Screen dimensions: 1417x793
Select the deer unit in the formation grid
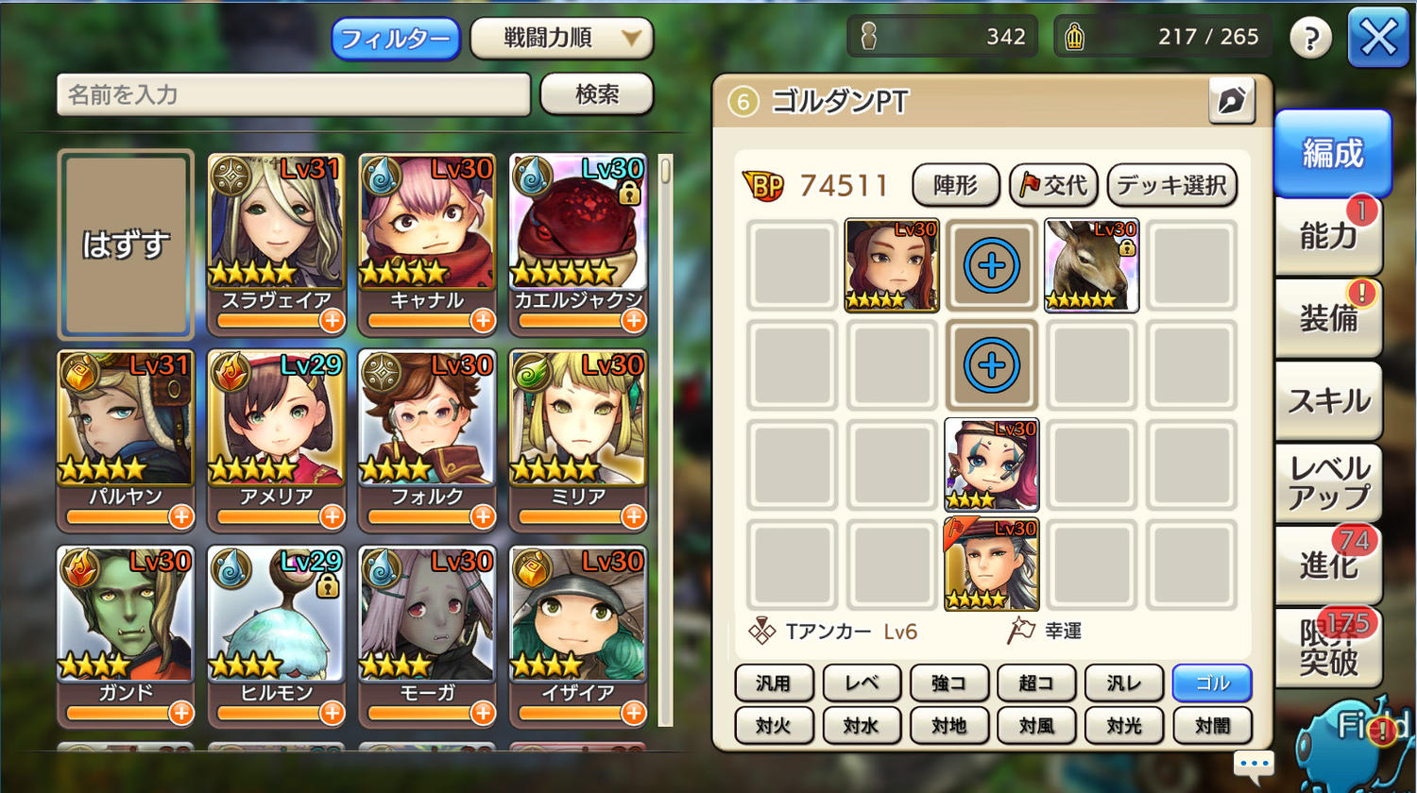pyautogui.click(x=1092, y=265)
